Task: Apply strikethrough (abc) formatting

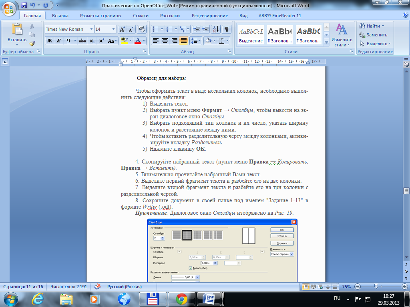Action: 82,41
